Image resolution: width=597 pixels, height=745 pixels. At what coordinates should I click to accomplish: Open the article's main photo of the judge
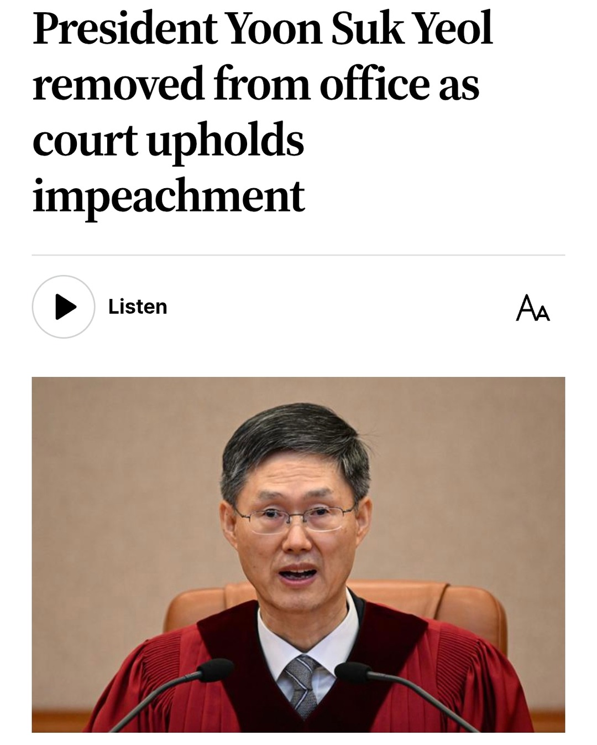pos(298,555)
